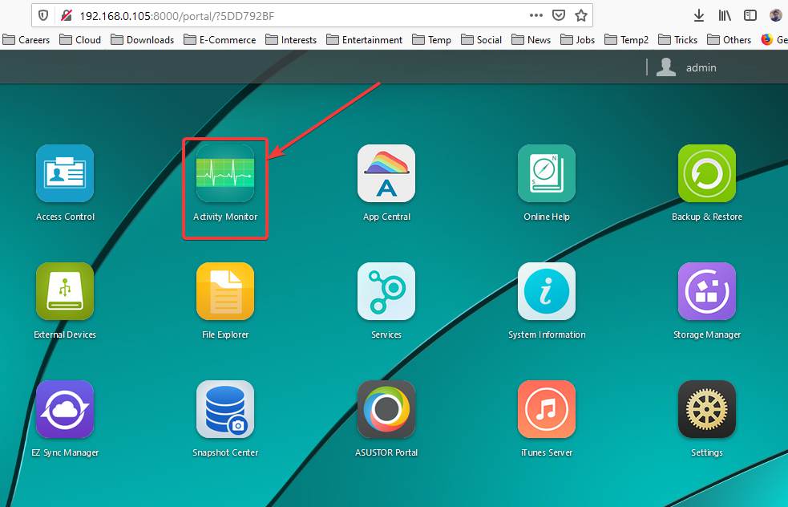Open System Information

pyautogui.click(x=546, y=291)
